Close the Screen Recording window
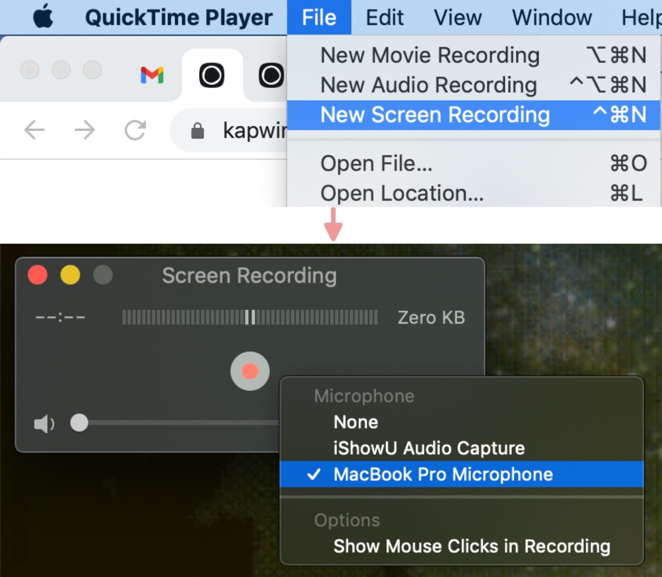The image size is (662, 577). pos(38,275)
